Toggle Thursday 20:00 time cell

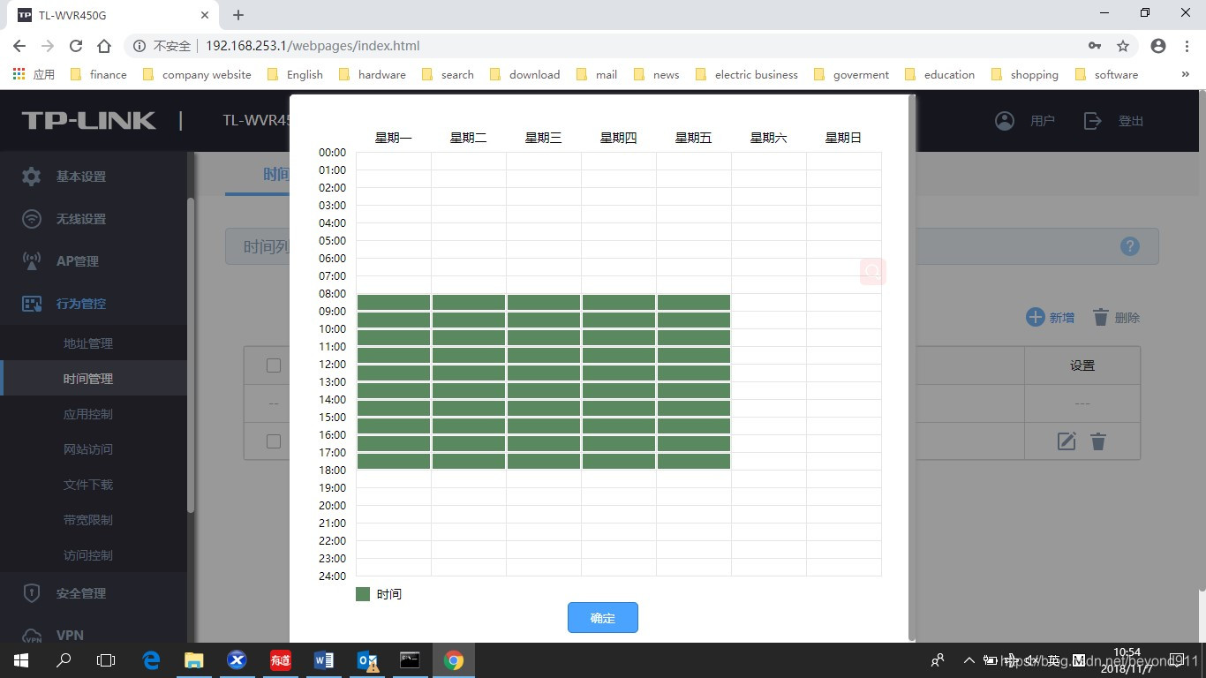coord(619,515)
